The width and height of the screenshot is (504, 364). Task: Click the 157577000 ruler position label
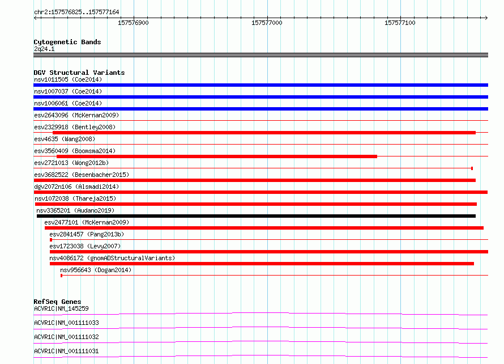click(267, 23)
